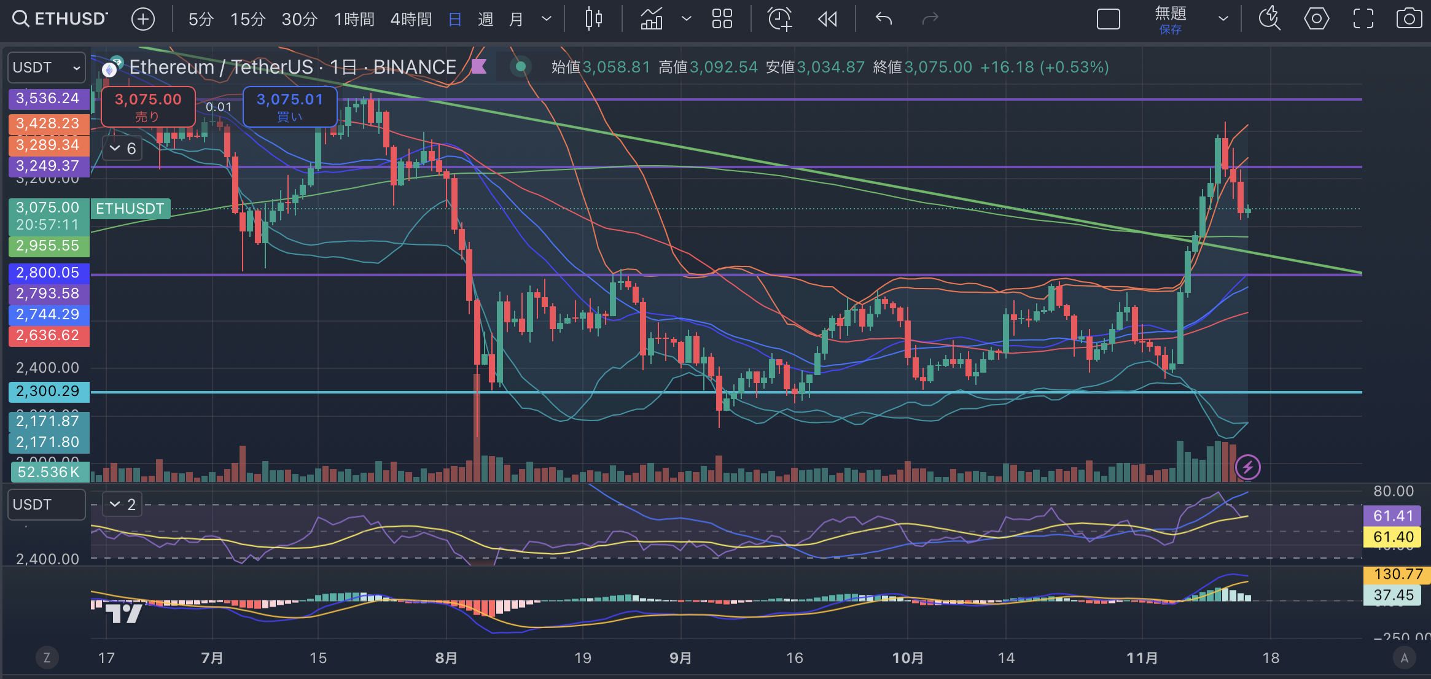1431x679 pixels.
Task: Open the layout selection square icon
Action: pos(1109,19)
